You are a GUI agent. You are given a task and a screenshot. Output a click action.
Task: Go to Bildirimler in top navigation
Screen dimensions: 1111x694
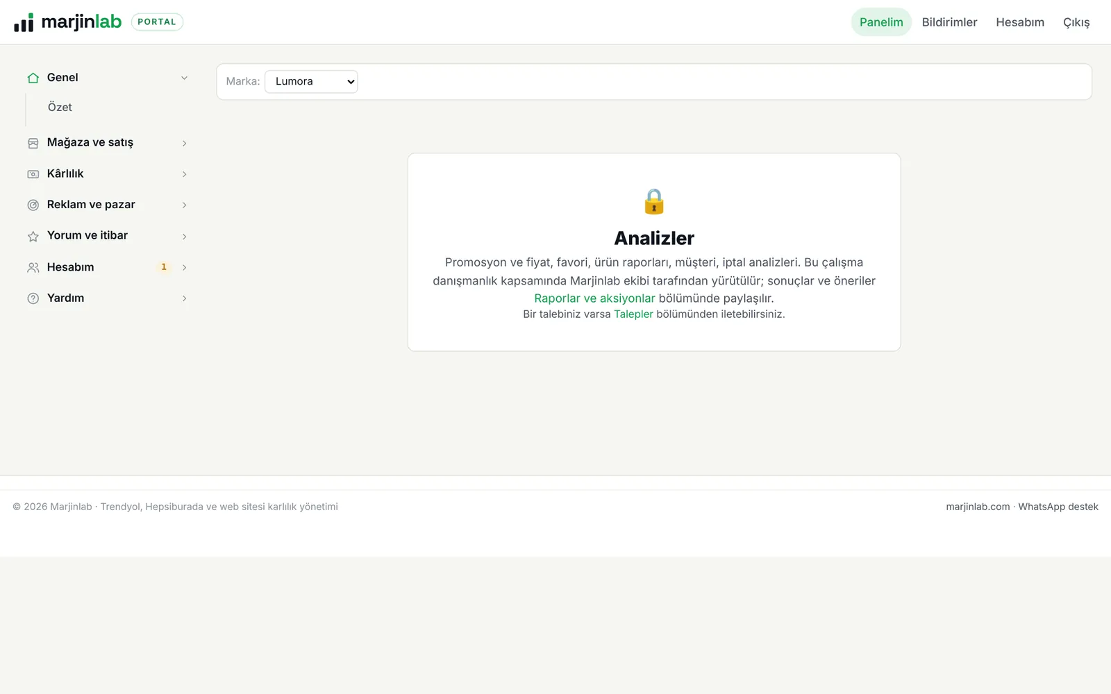(949, 22)
